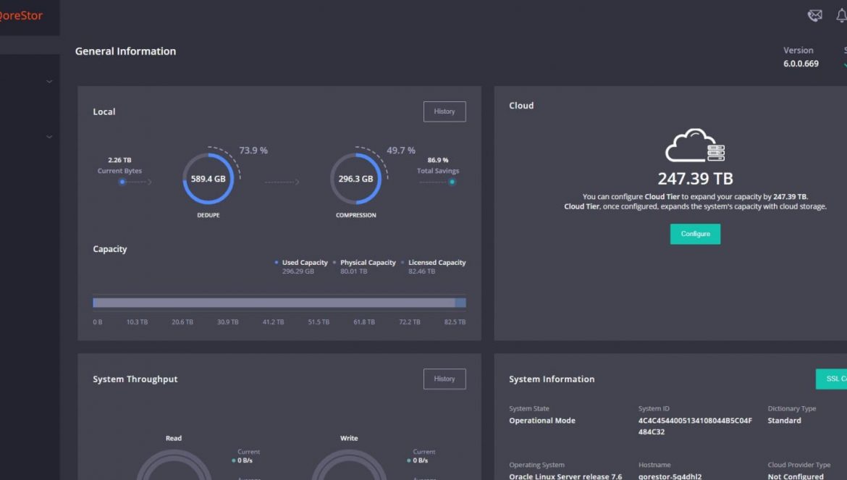The width and height of the screenshot is (847, 480).
Task: Click the 20.6 TB capacity axis label
Action: coord(182,321)
